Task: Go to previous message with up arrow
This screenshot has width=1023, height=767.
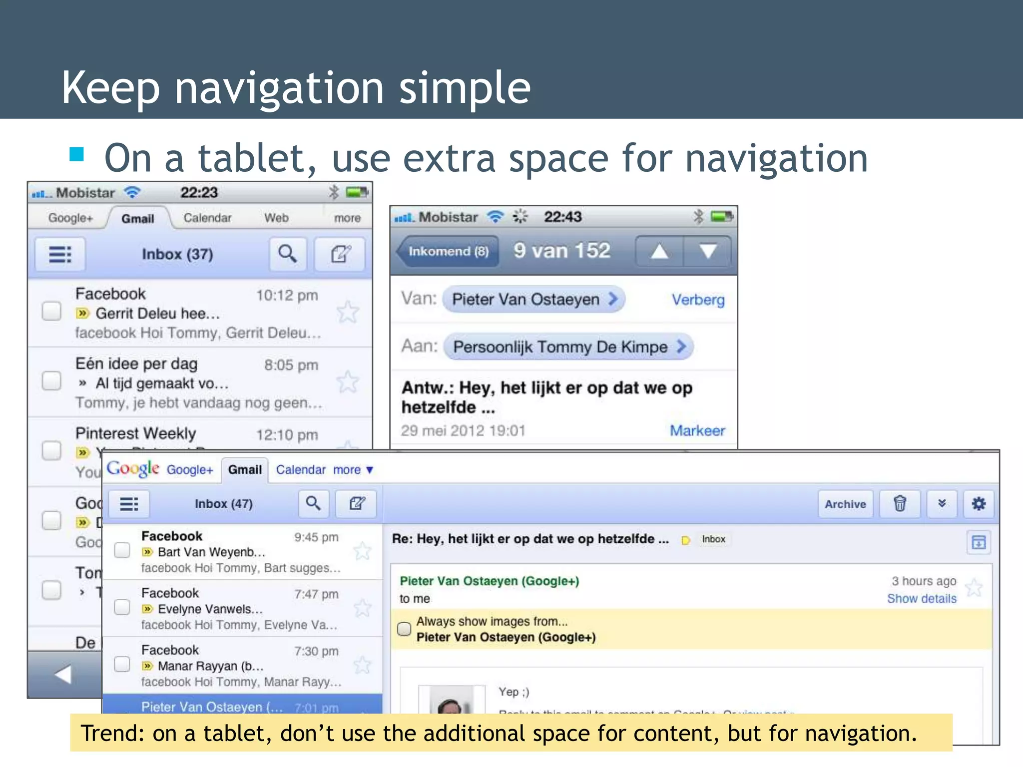Action: click(x=659, y=251)
